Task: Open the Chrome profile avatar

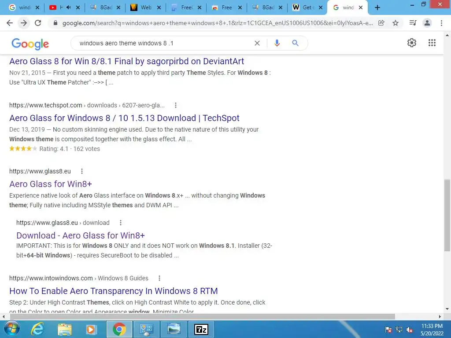Action: (427, 23)
